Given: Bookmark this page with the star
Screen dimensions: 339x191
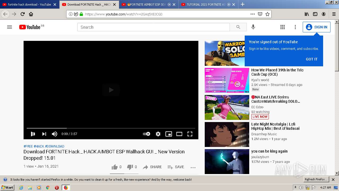Looking at the screenshot, I should tap(267, 14).
